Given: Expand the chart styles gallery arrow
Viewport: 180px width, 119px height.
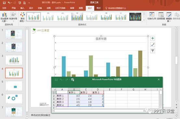Looking at the screenshot, I should [x=144, y=20].
